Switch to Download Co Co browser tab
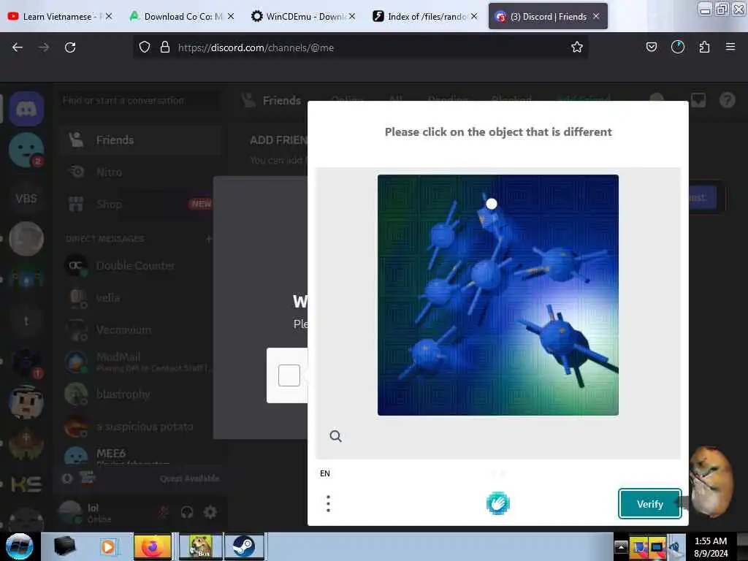748x561 pixels. pyautogui.click(x=181, y=16)
